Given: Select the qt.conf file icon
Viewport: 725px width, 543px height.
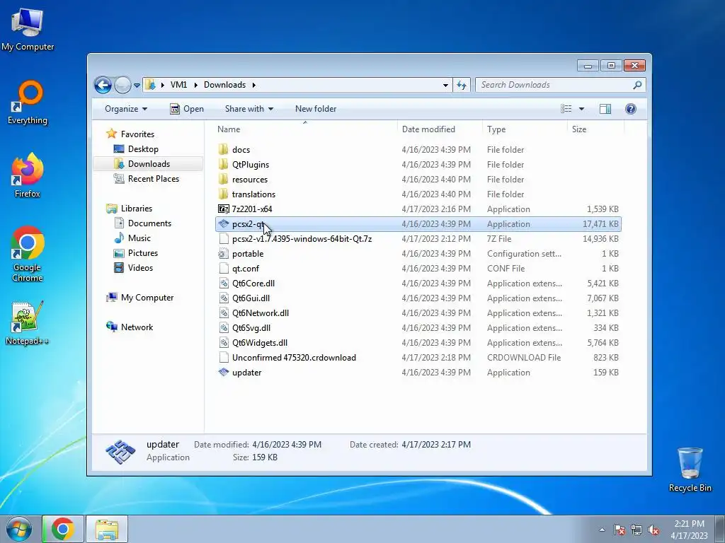Looking at the screenshot, I should (x=224, y=268).
